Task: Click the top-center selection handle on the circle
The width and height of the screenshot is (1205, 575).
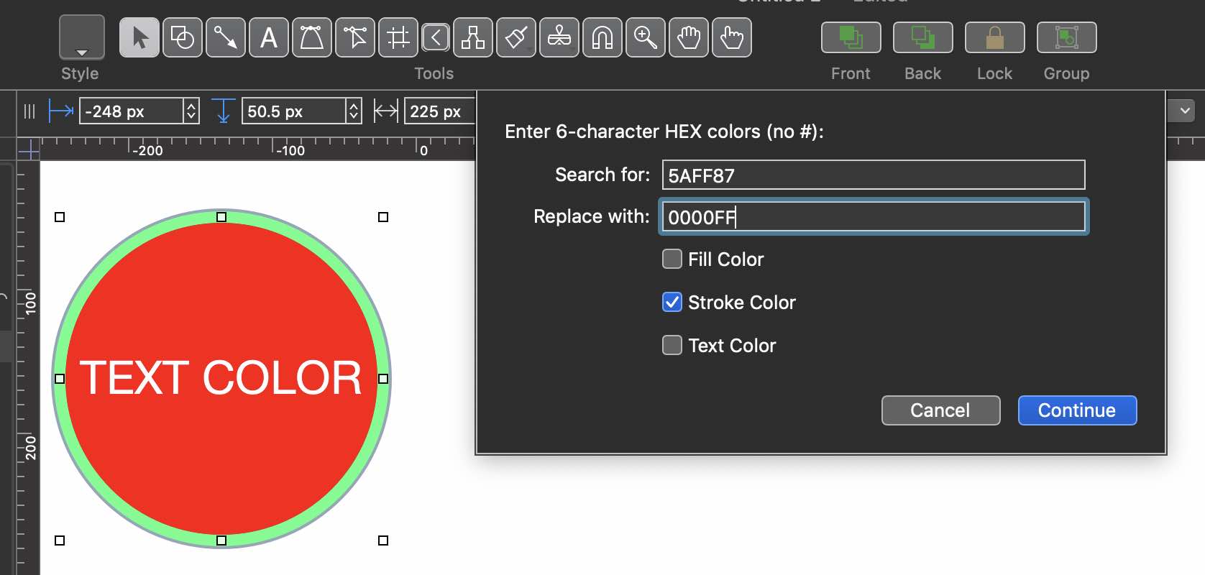Action: 221,217
